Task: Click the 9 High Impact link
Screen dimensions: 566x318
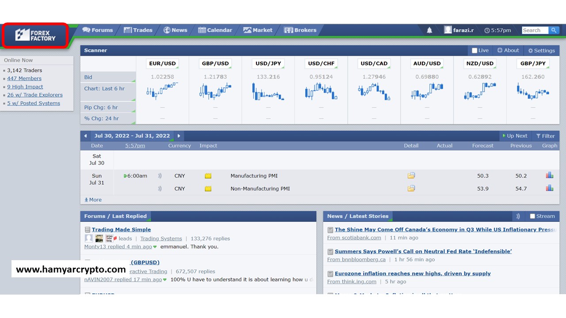Action: (x=25, y=87)
